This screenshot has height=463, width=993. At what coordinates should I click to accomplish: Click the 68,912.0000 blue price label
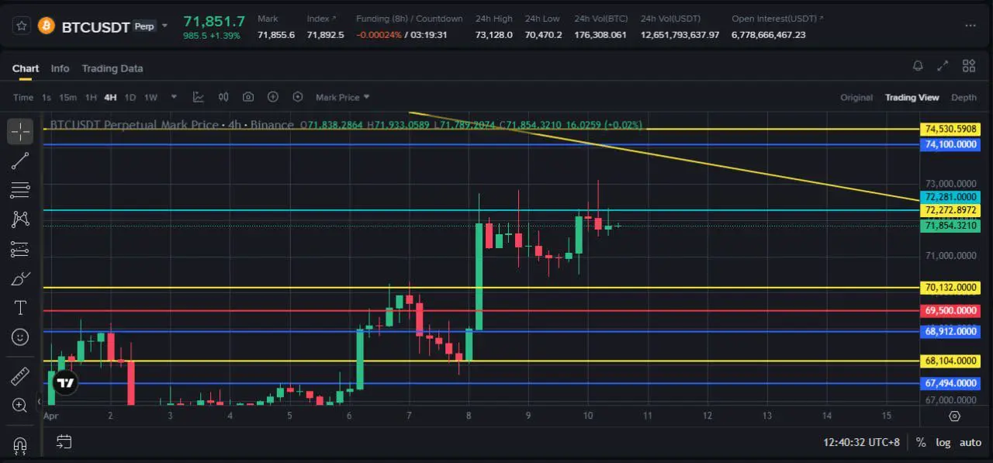click(951, 331)
